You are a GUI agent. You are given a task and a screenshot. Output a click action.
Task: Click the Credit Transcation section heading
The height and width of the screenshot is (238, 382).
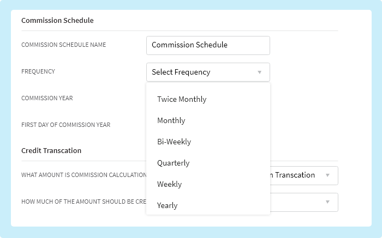tap(51, 150)
